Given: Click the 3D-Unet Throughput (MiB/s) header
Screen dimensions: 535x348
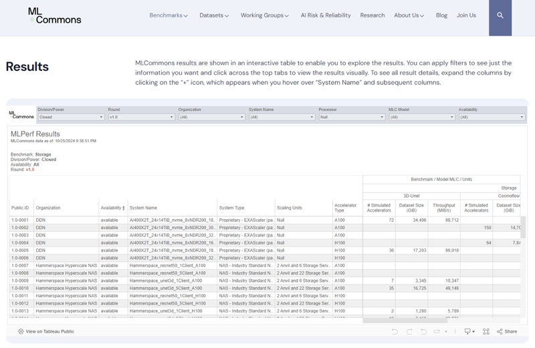Looking at the screenshot, I should [444, 208].
